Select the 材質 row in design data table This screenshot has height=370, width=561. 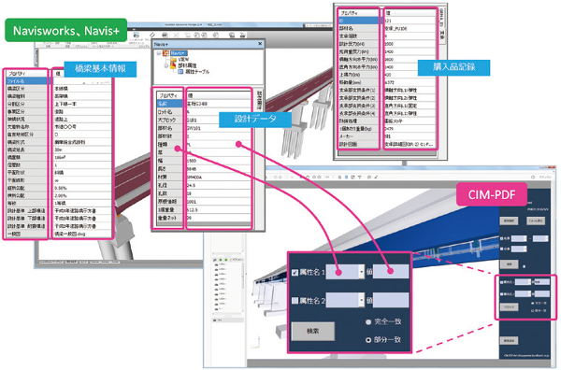pos(204,177)
